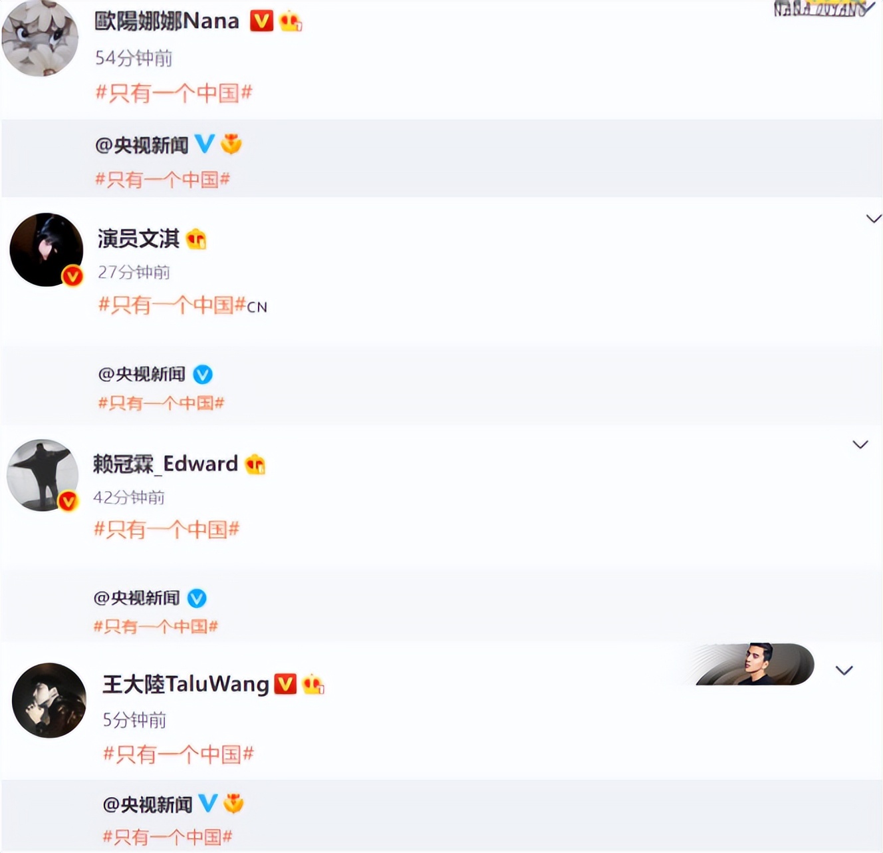
Task: Visit the 王大陸TaluWang username link
Action: (186, 684)
